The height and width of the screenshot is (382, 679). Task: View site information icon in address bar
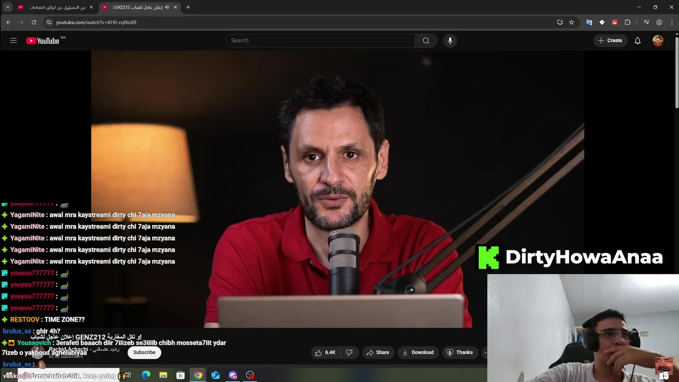(x=49, y=22)
